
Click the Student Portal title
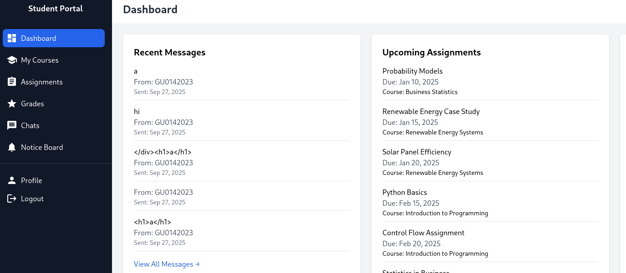[56, 9]
